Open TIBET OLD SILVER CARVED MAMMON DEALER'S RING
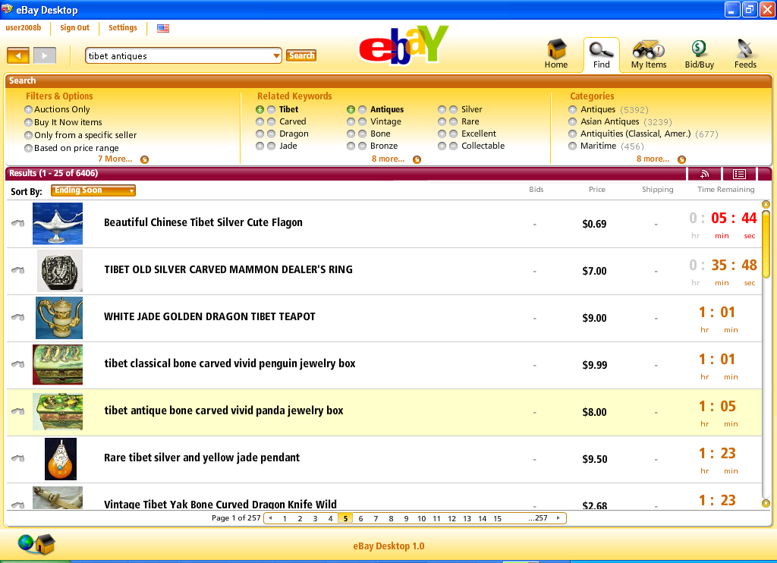The image size is (777, 563). (x=228, y=269)
